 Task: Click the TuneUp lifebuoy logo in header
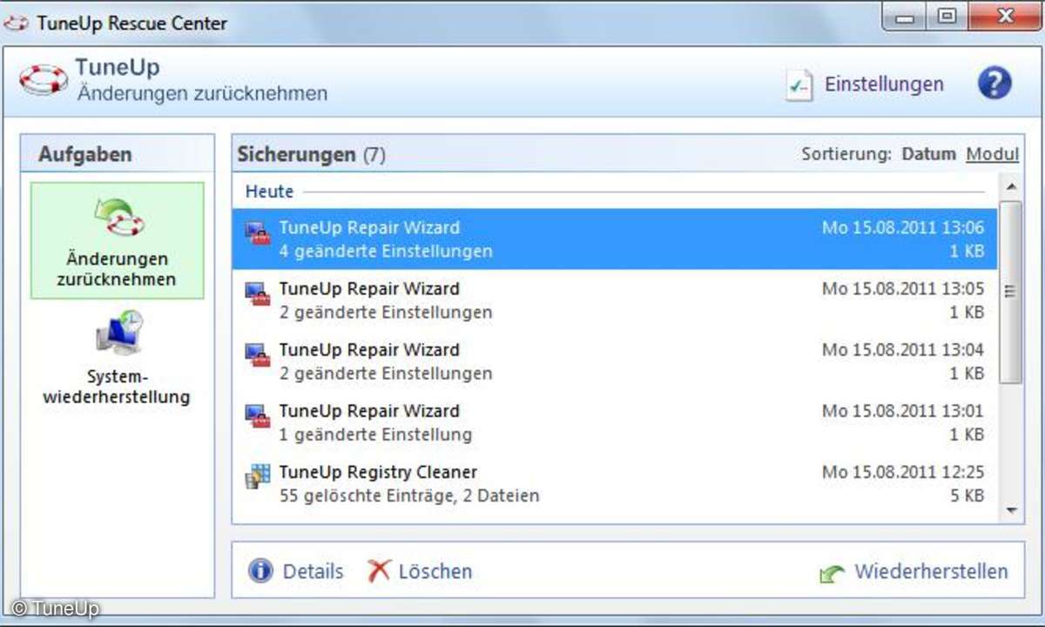click(x=43, y=80)
